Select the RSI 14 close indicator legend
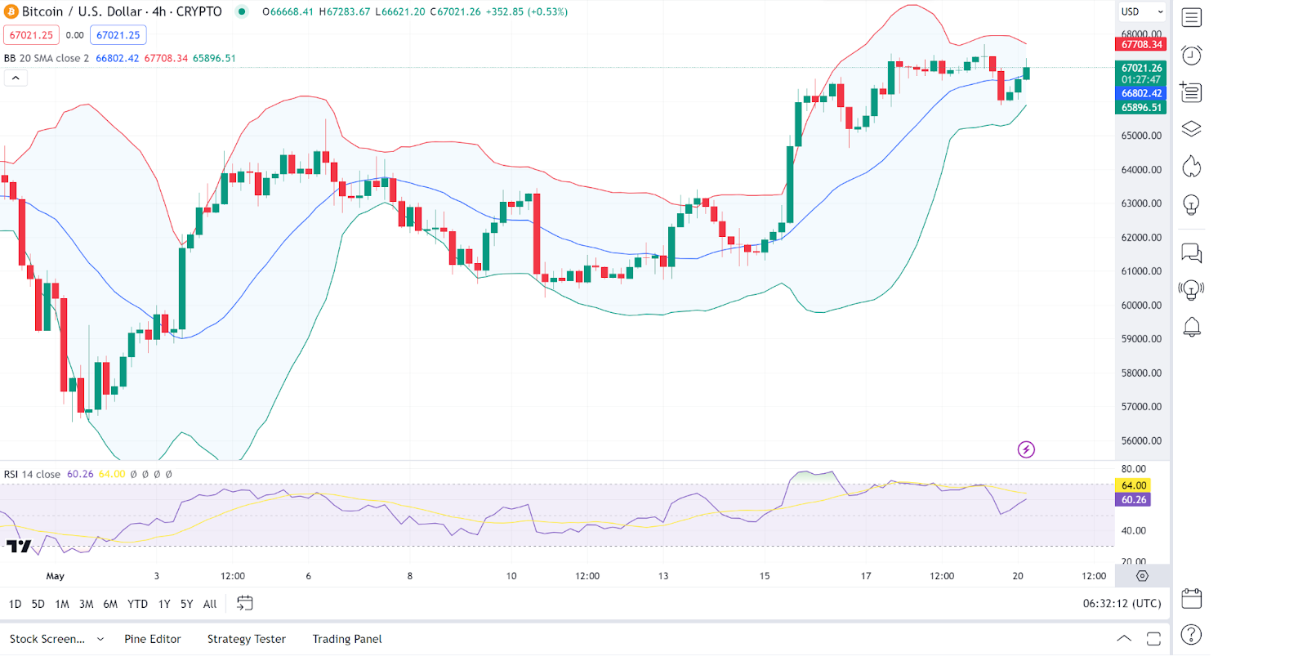 point(33,474)
